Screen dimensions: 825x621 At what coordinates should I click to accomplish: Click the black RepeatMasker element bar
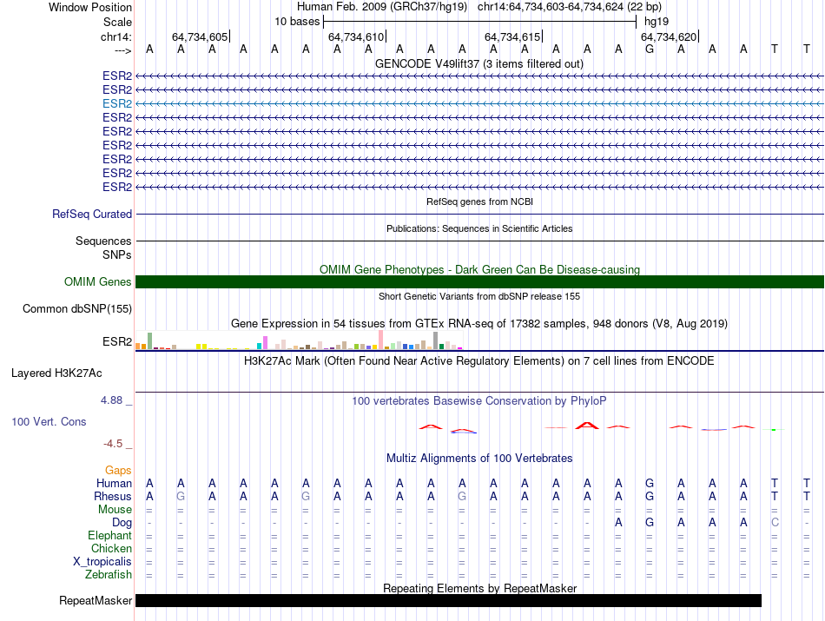(x=448, y=600)
